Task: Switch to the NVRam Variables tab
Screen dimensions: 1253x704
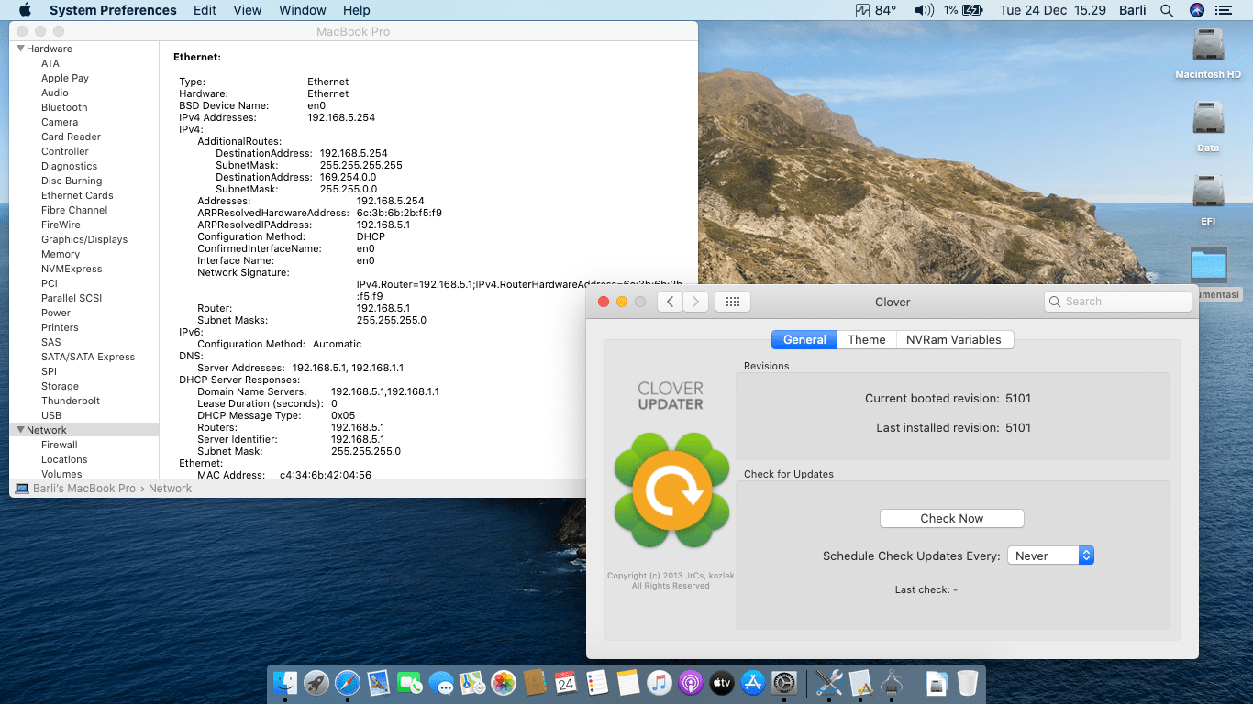Action: (x=953, y=339)
